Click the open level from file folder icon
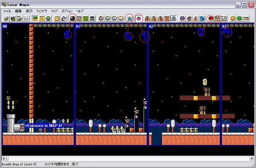This screenshot has width=256, height=168. (x=20, y=19)
